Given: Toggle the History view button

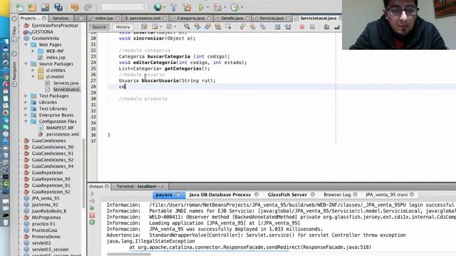Looking at the screenshot, I should [123, 27].
